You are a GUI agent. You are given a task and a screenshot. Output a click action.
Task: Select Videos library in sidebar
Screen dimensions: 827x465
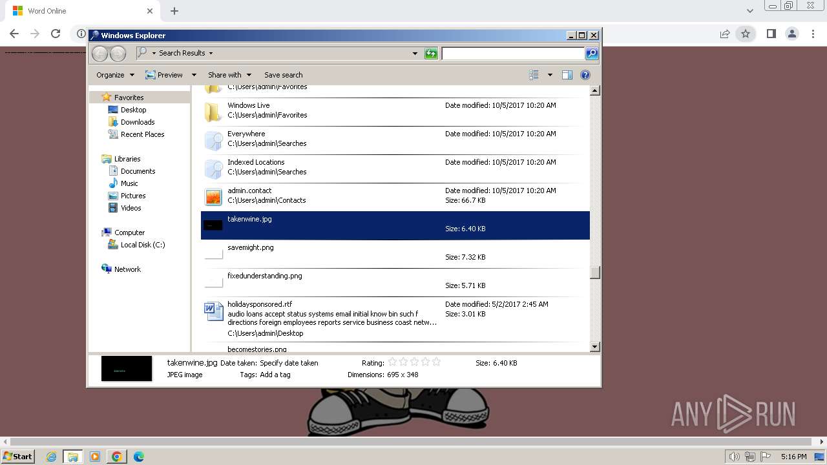tap(131, 208)
